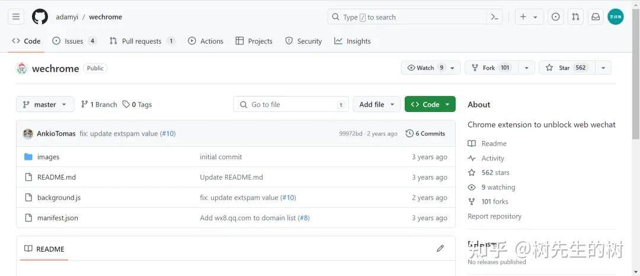This screenshot has width=640, height=276.
Task: Expand the create new dropdown caret
Action: pyautogui.click(x=536, y=17)
